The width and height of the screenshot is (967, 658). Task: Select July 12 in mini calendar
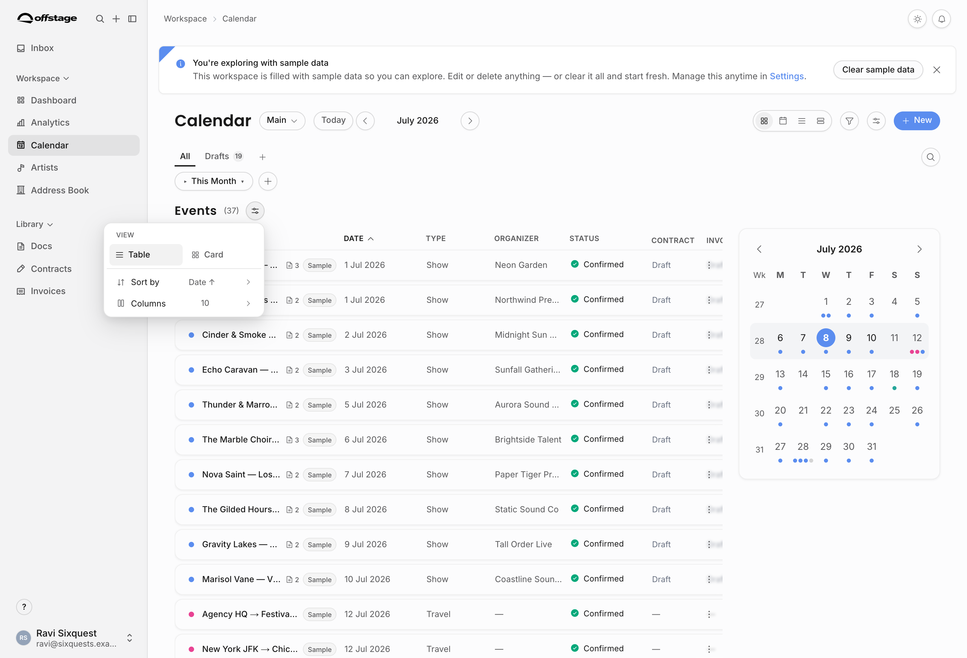pyautogui.click(x=917, y=338)
